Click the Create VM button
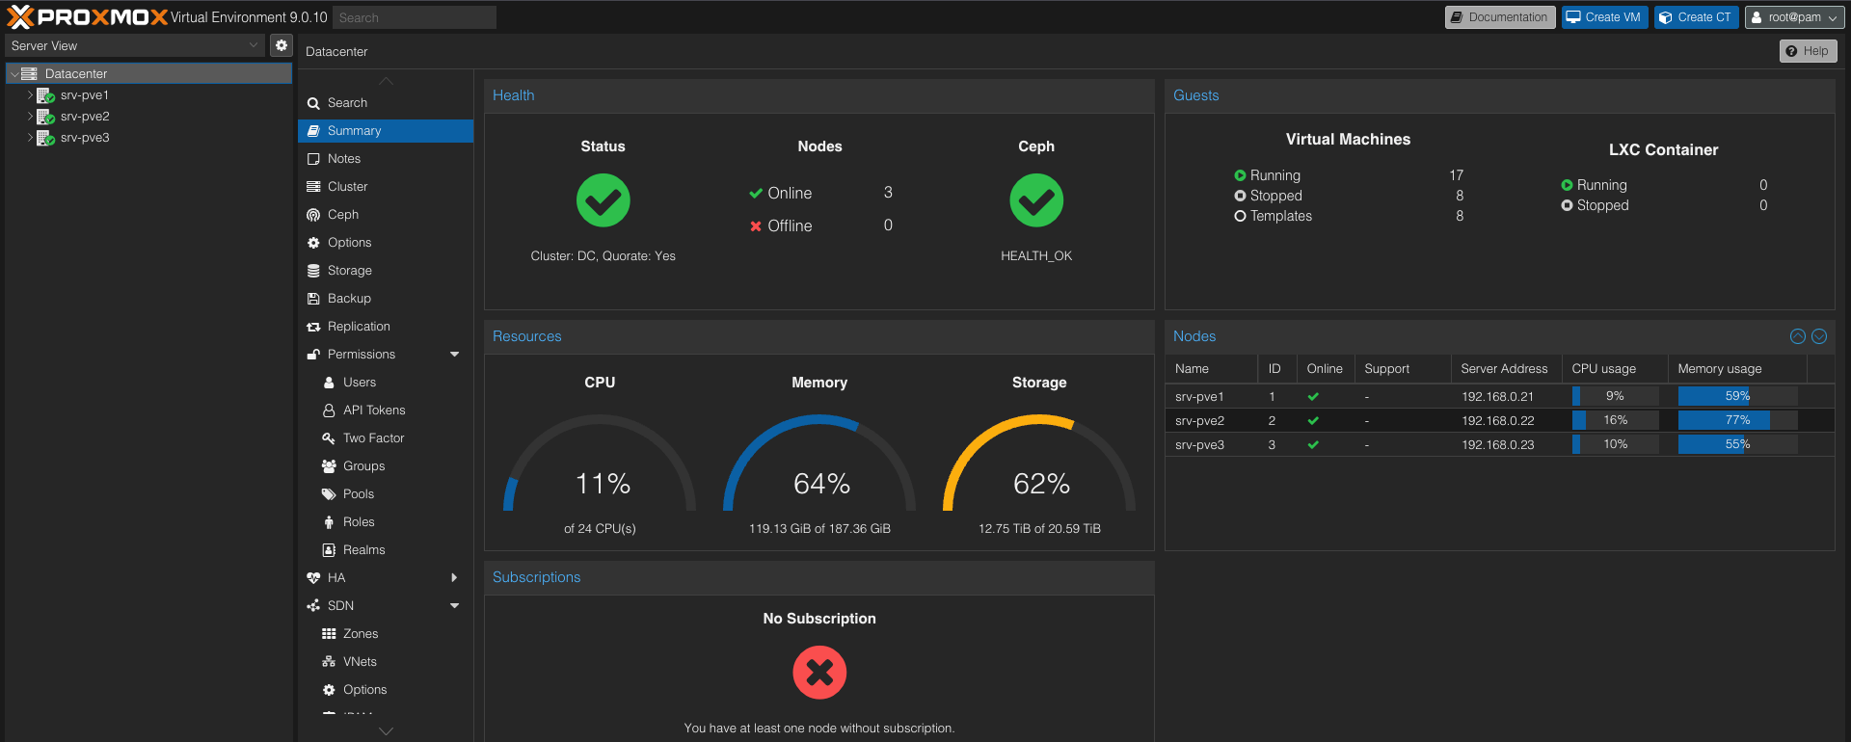 [1605, 17]
